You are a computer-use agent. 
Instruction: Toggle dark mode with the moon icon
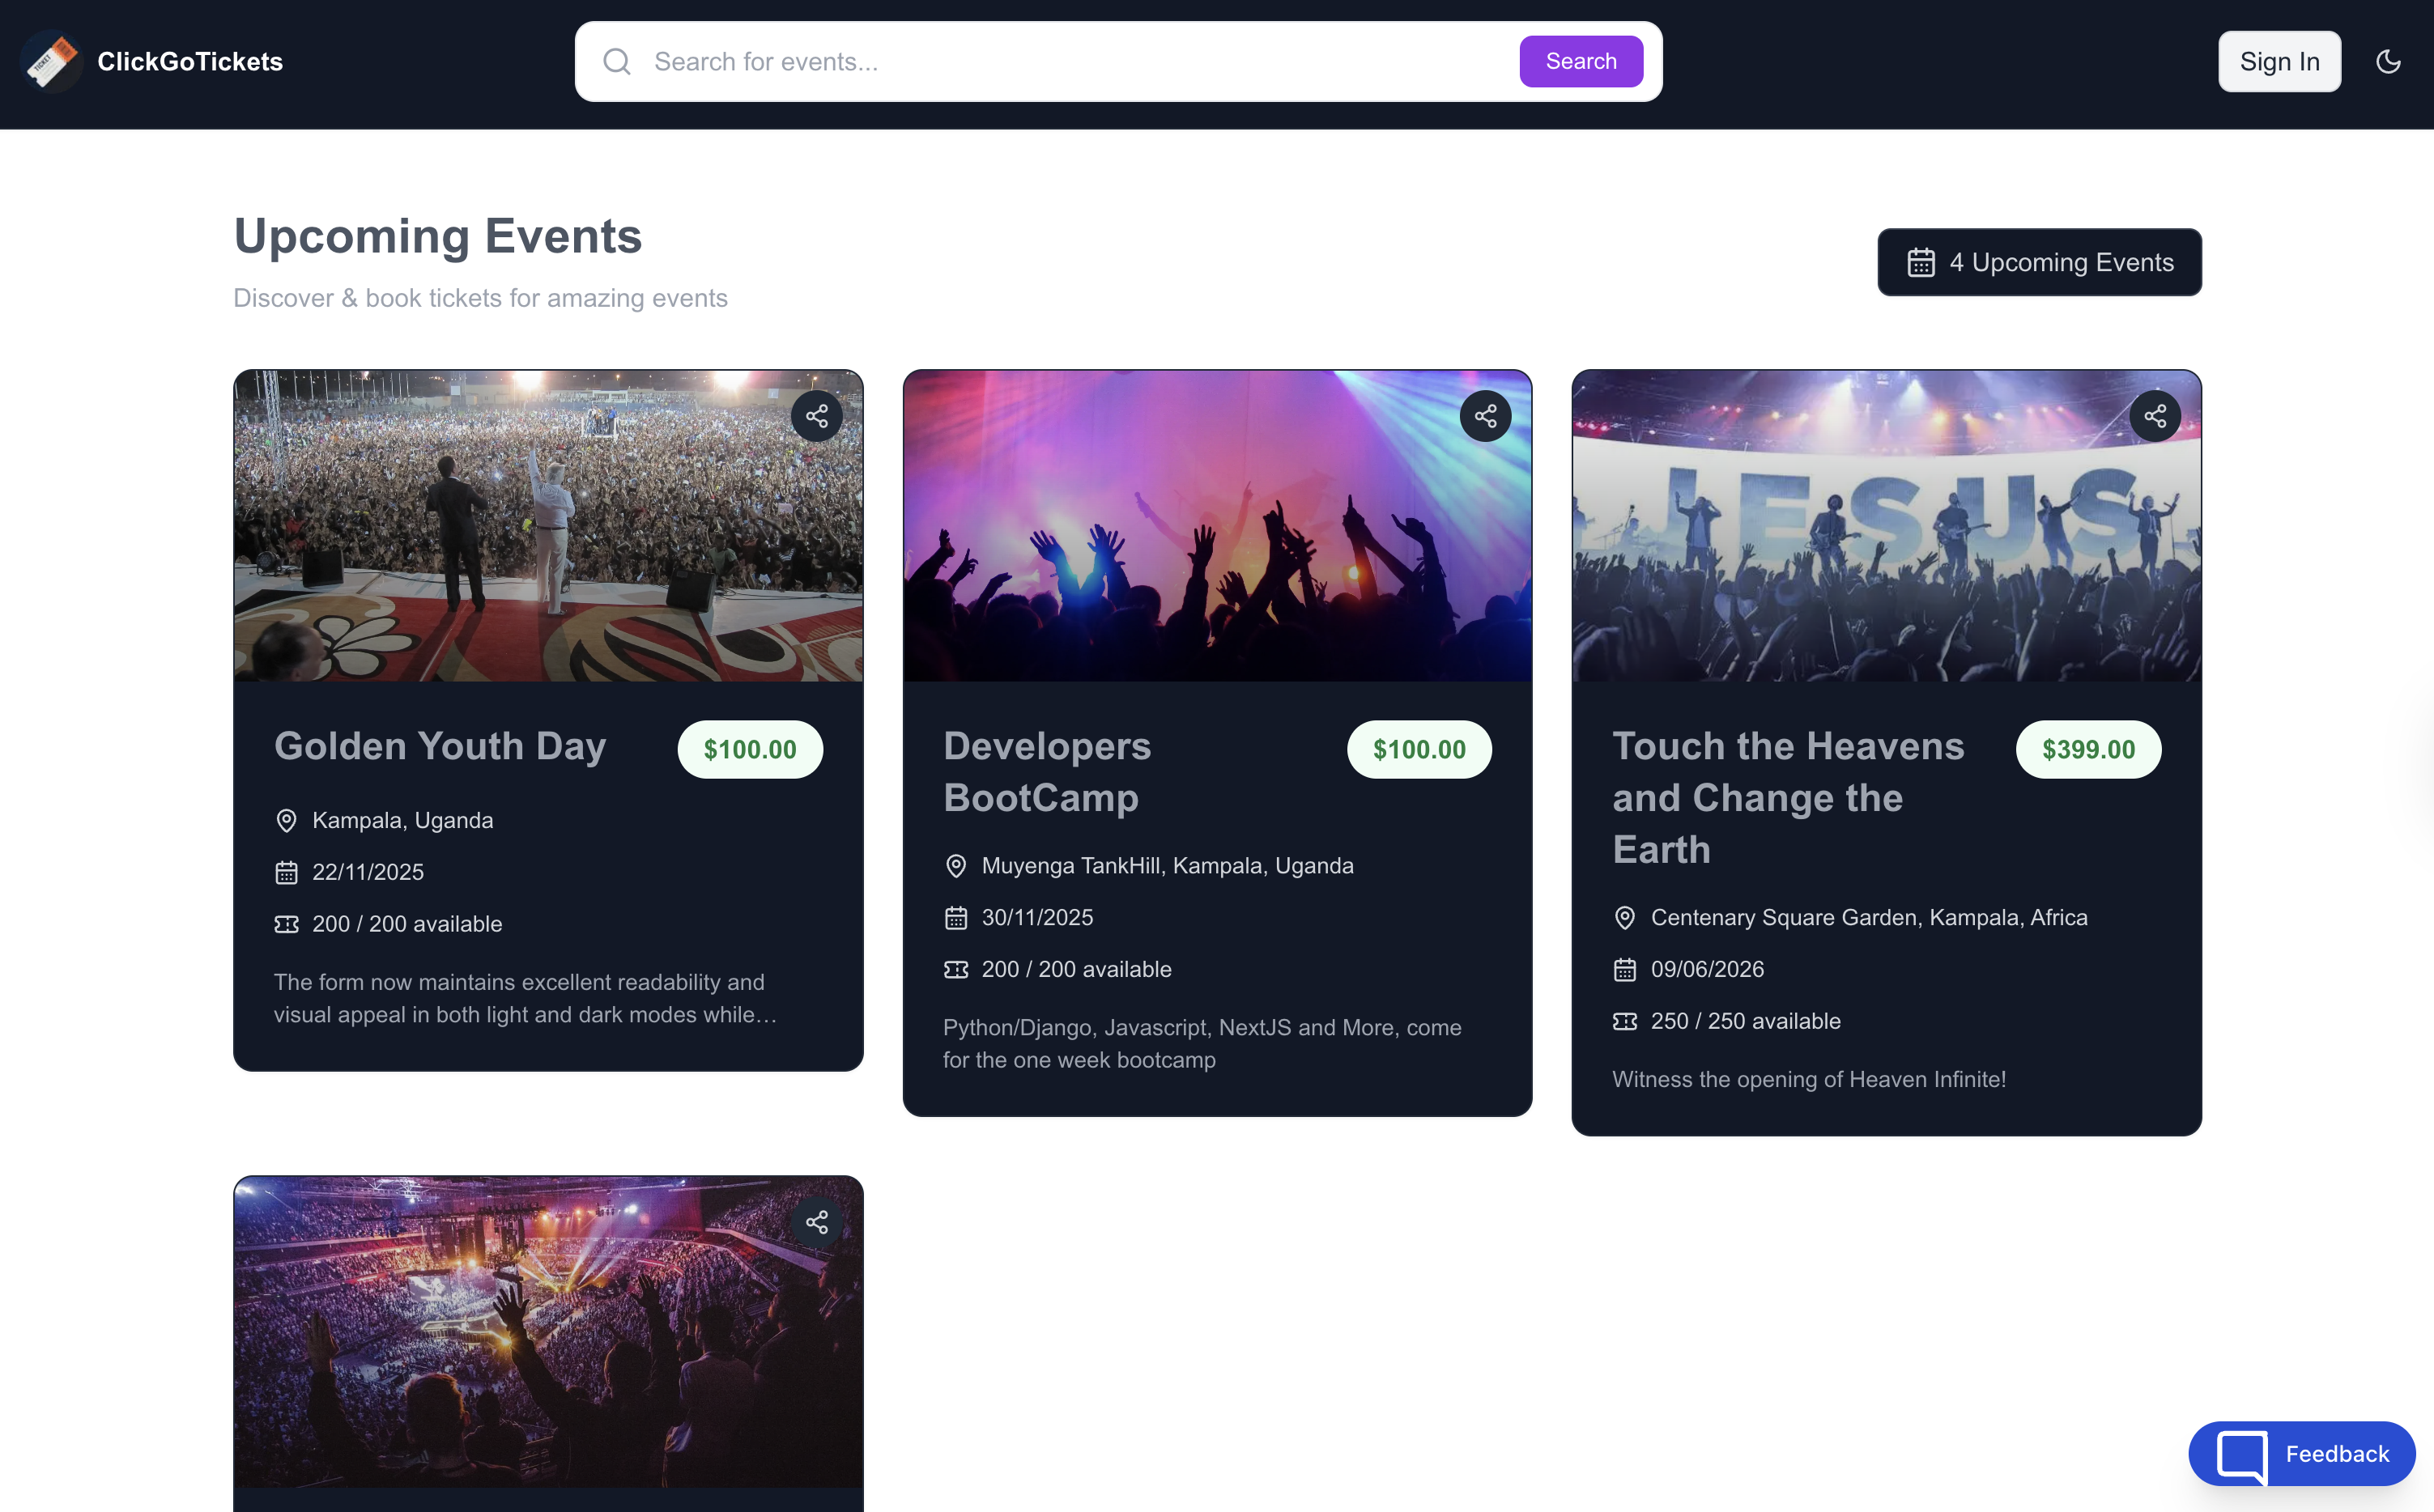(2389, 61)
